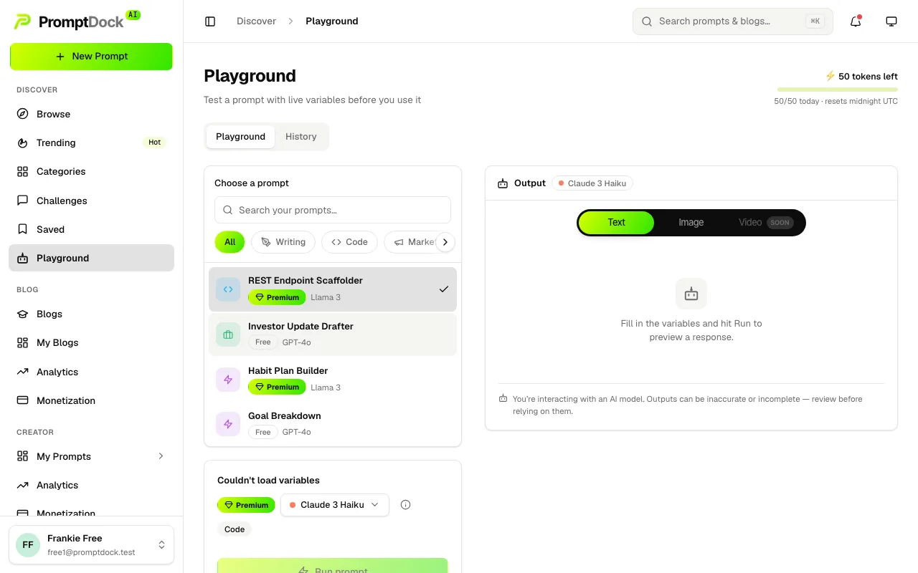Select the Habit Plan Builder prompt
This screenshot has width=918, height=573.
click(333, 380)
